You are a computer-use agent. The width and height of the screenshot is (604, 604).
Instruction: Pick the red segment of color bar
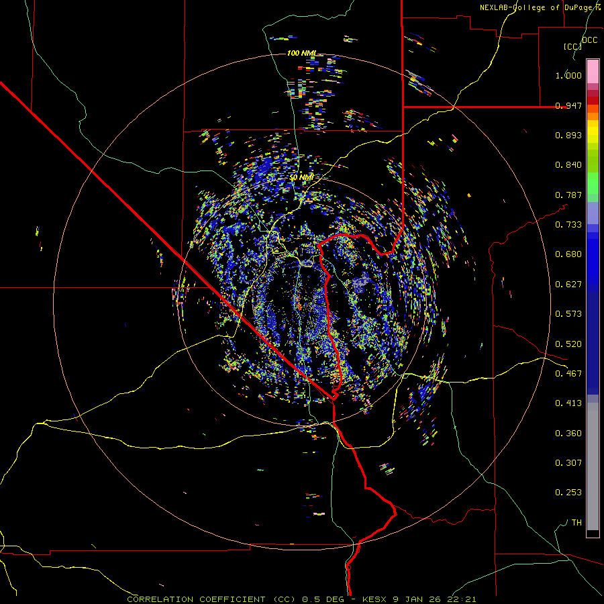(x=593, y=101)
